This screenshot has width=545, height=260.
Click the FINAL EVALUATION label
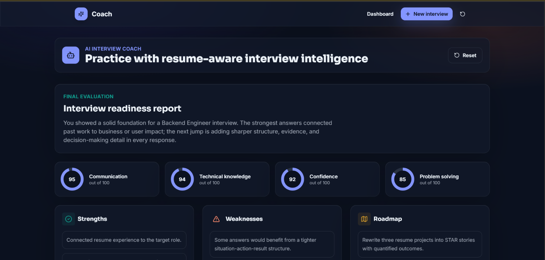click(x=88, y=96)
